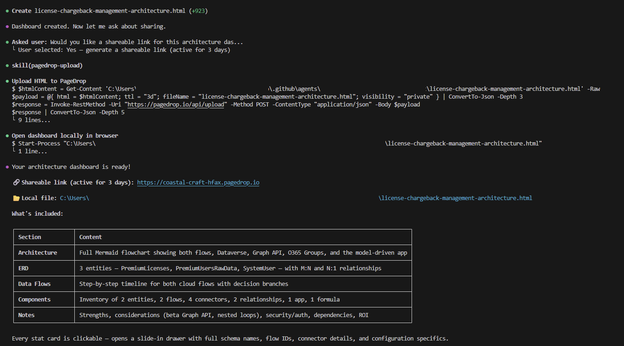The height and width of the screenshot is (346, 624).
Task: Click the green "(+923)" line count indicator
Action: (198, 11)
